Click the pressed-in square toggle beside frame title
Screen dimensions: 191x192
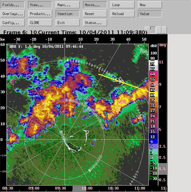pos(153,30)
